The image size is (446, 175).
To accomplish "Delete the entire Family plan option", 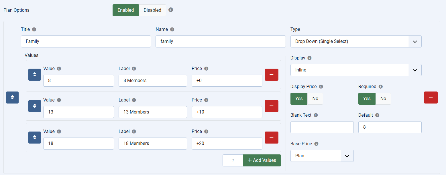I will click(x=431, y=98).
